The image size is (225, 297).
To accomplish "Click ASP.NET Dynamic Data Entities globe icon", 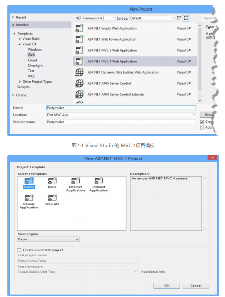I will click(79, 72).
